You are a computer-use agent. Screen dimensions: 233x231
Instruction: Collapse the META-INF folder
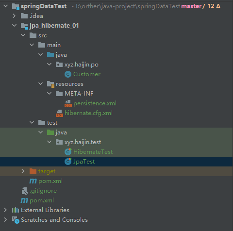coord(49,94)
